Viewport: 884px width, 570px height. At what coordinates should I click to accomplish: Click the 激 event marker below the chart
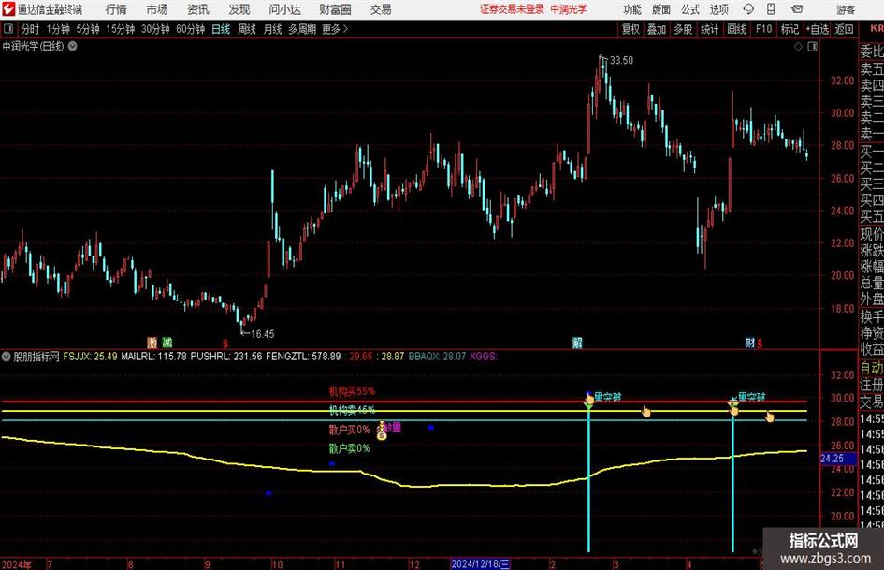pos(152,342)
